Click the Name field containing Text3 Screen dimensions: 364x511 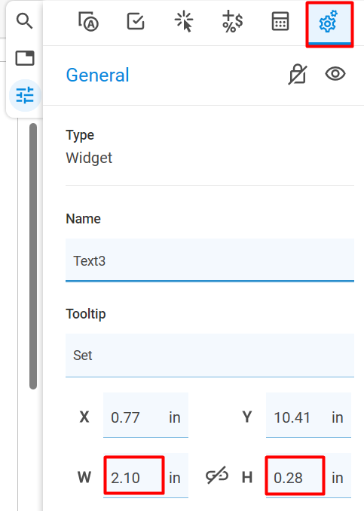pos(210,260)
